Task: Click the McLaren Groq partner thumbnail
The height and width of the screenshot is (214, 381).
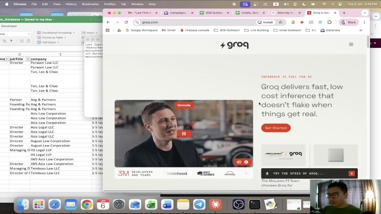Action: tap(283, 155)
